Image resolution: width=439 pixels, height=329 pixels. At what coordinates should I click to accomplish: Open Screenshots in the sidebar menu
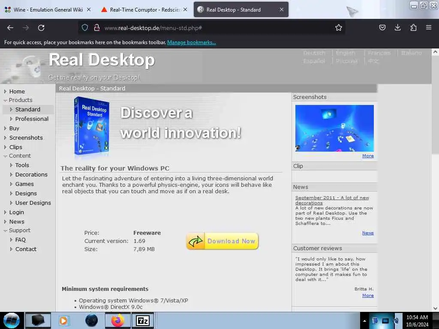(x=26, y=138)
